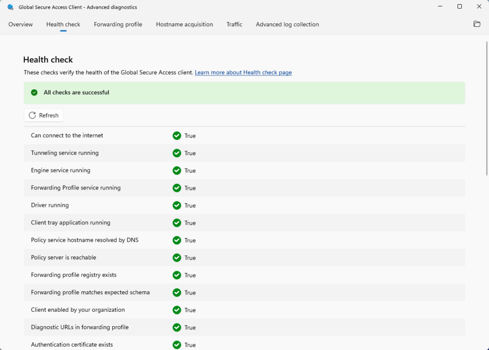Switch to the Overview tab
Screen dimensions: 489x350
[x=21, y=24]
